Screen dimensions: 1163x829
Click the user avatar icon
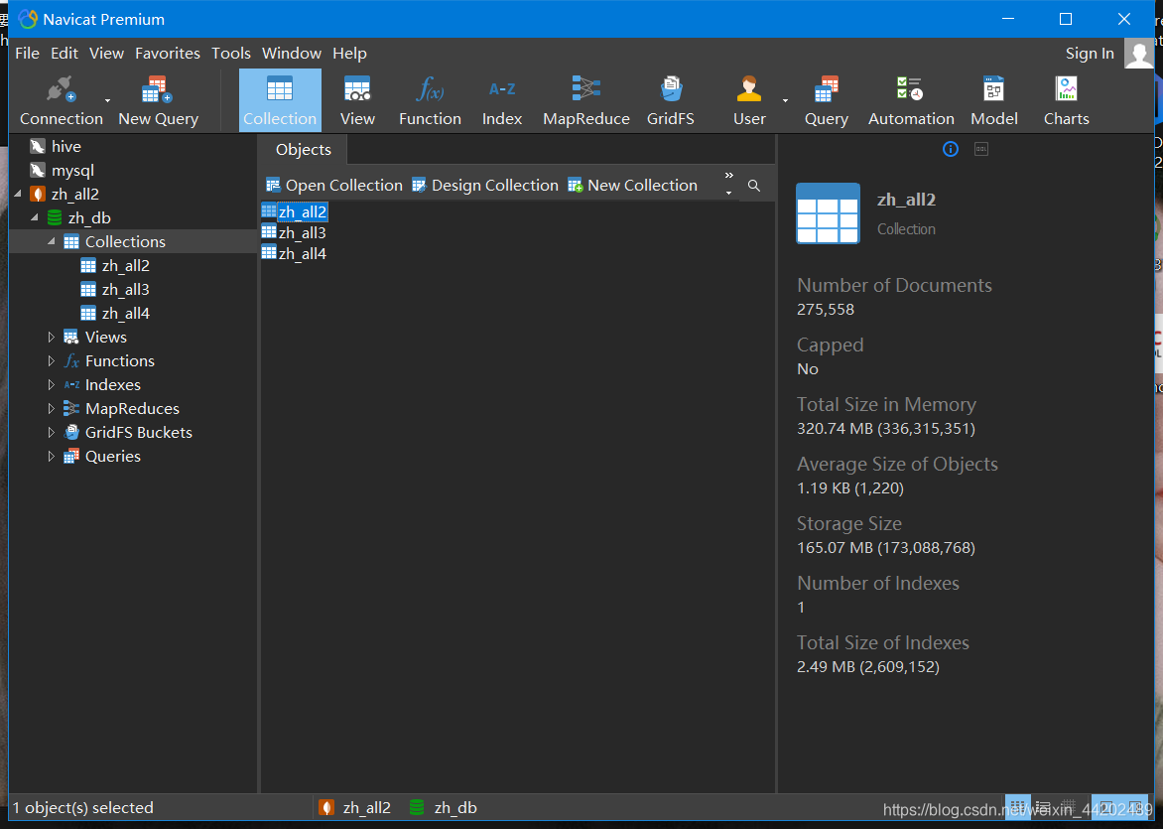point(1138,54)
